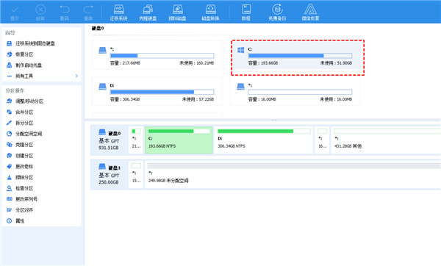
Task: Open 恢复分区 (Recover Partition) wizard
Action: tap(20, 54)
